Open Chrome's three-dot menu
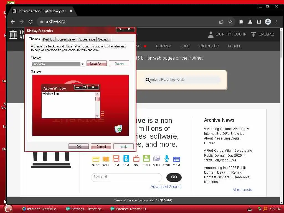Viewport: 284px width, 213px height. point(277,22)
